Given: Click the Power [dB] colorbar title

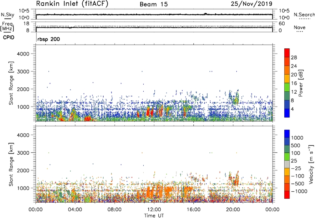Looking at the screenshot, I should (300, 83).
